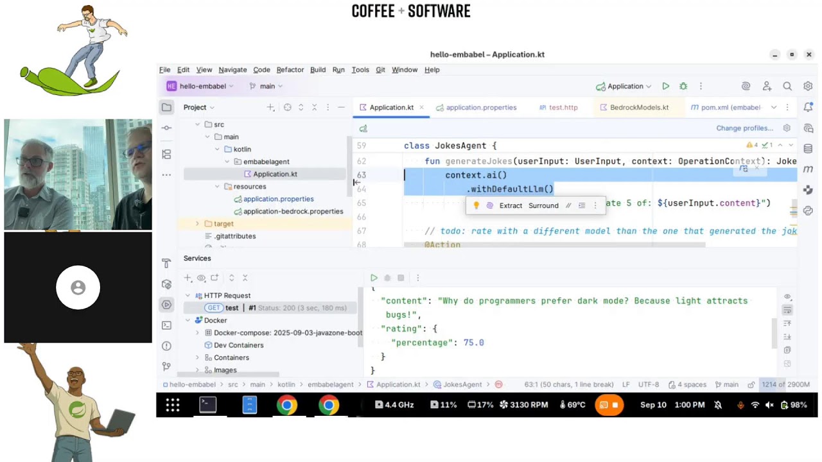Click LF line separator in status bar
Image resolution: width=822 pixels, height=462 pixels.
[626, 384]
